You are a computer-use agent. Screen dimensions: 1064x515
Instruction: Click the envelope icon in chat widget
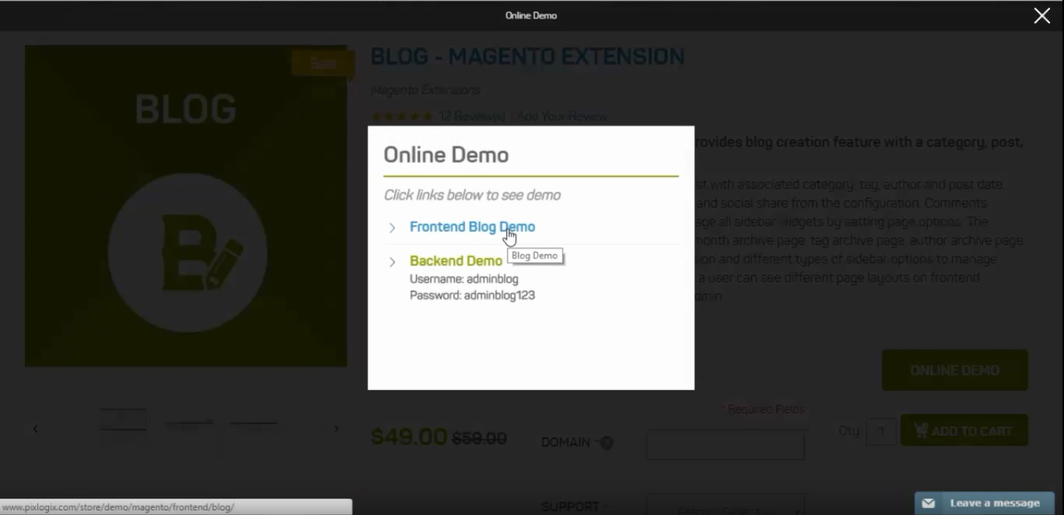[x=928, y=503]
